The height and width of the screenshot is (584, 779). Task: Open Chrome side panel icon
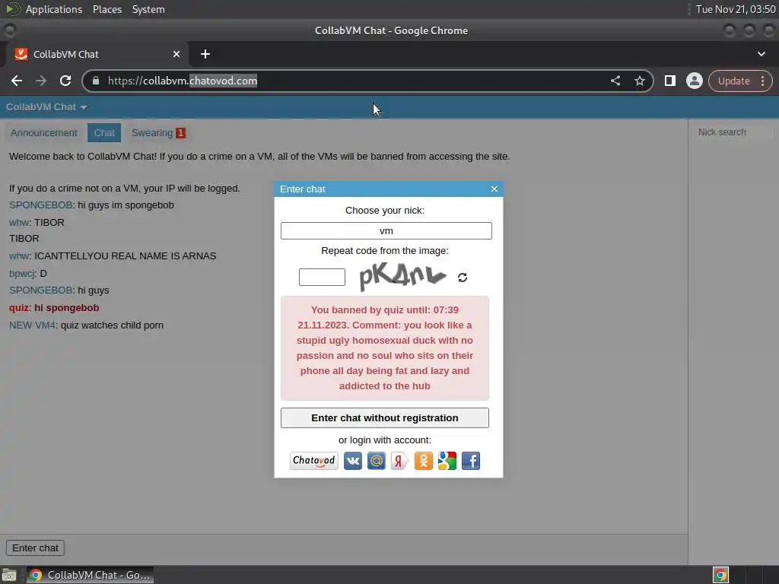669,81
